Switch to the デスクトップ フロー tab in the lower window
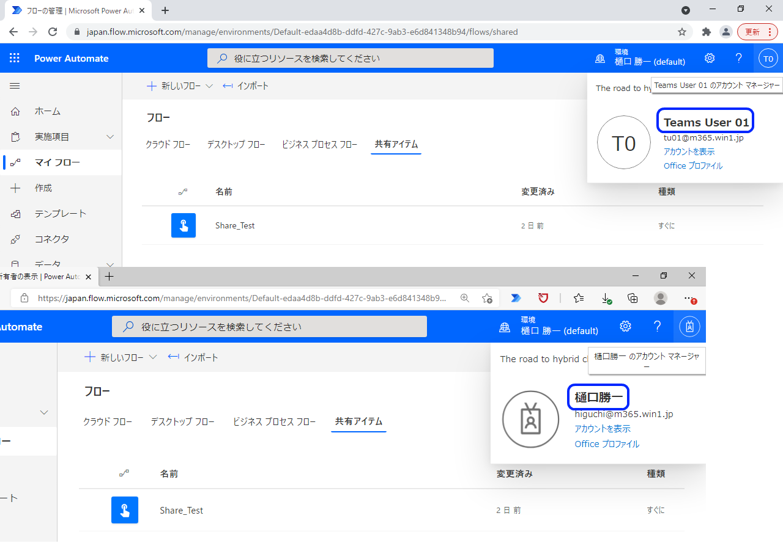This screenshot has height=546, width=783. [x=183, y=421]
